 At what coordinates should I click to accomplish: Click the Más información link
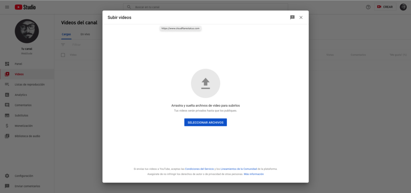(x=254, y=174)
